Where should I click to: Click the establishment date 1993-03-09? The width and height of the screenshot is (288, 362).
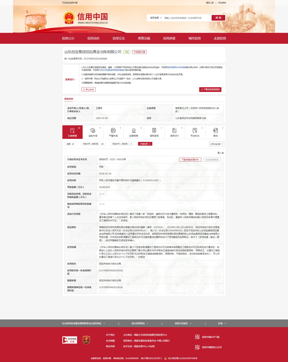(x=102, y=118)
